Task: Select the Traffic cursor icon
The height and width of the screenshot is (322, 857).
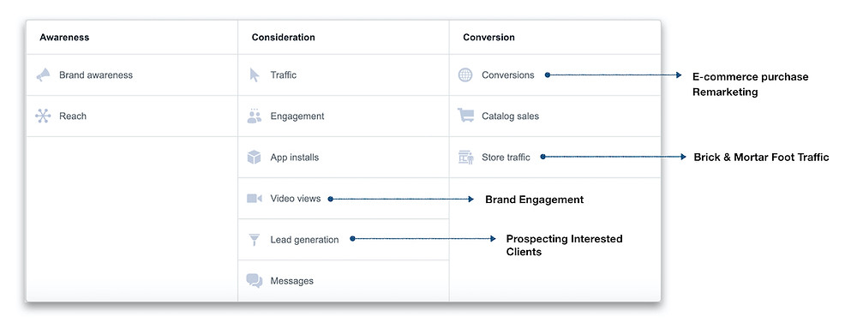Action: coord(255,75)
